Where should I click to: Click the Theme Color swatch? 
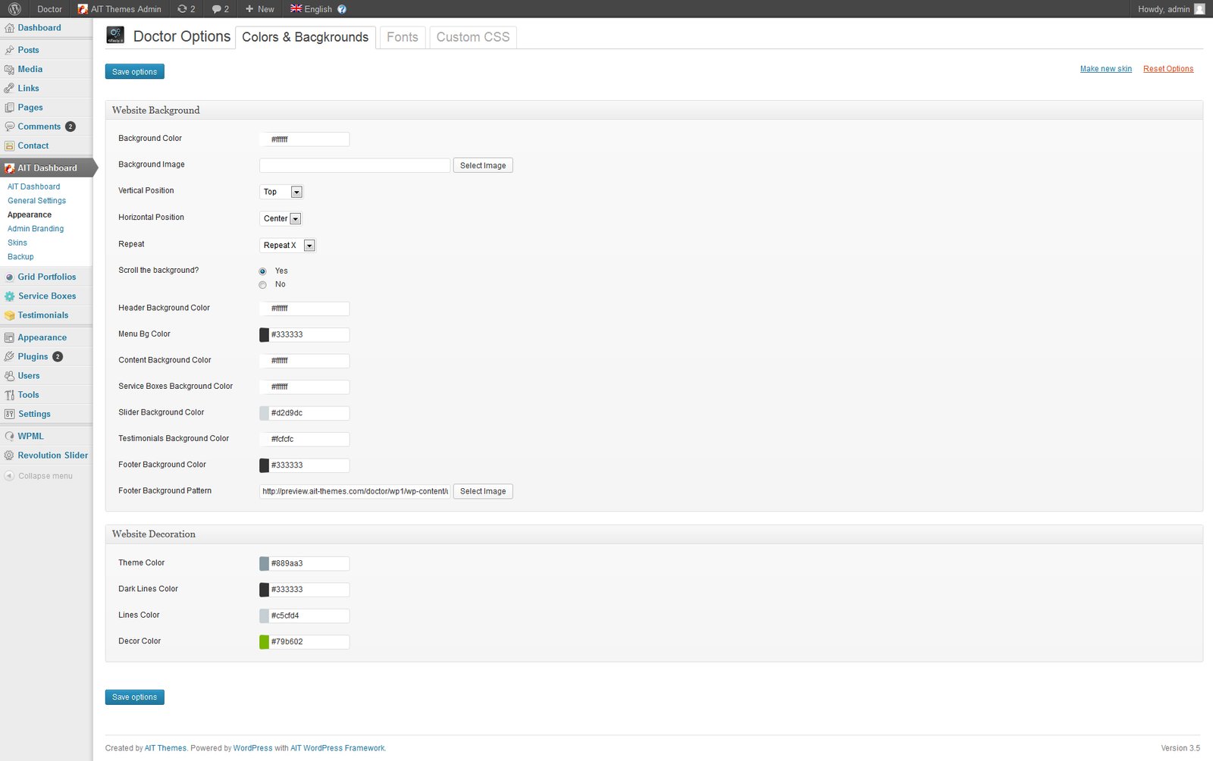click(264, 564)
